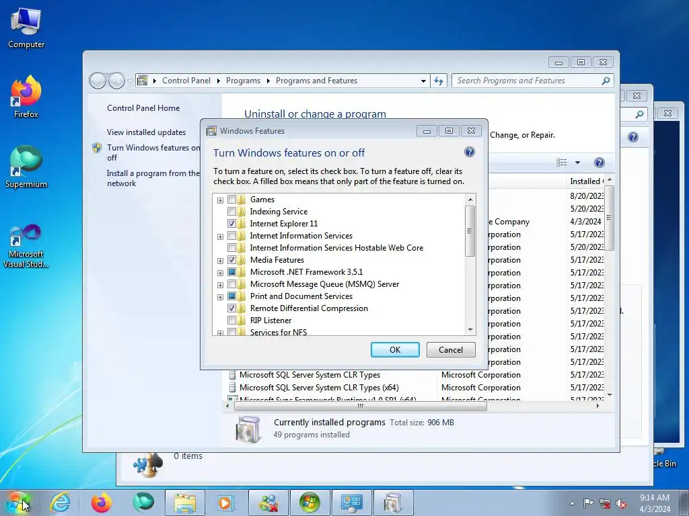Click the Installed On column header
Viewport: 689px width, 516px height.
[x=586, y=181]
